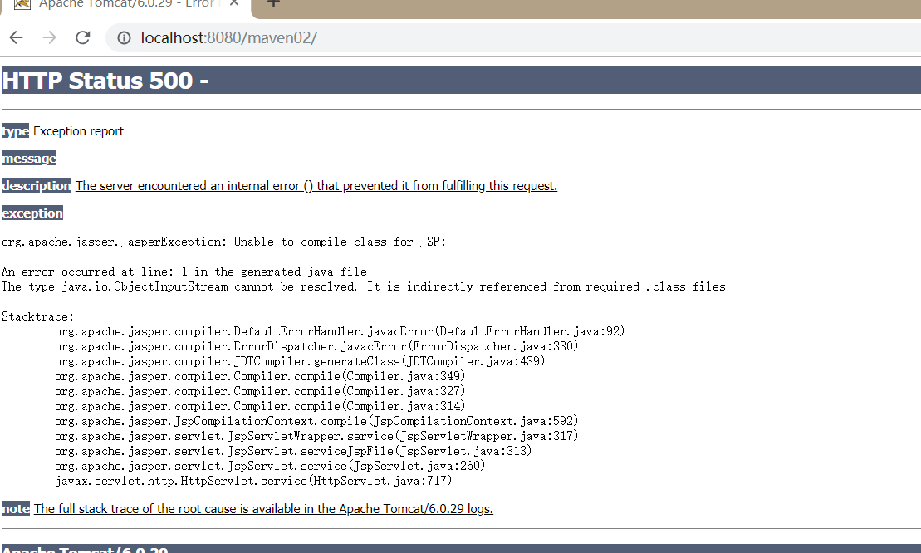Screen dimensions: 921x553
Task: Click the JspServlet.serviceJspFile stack line
Action: point(293,452)
